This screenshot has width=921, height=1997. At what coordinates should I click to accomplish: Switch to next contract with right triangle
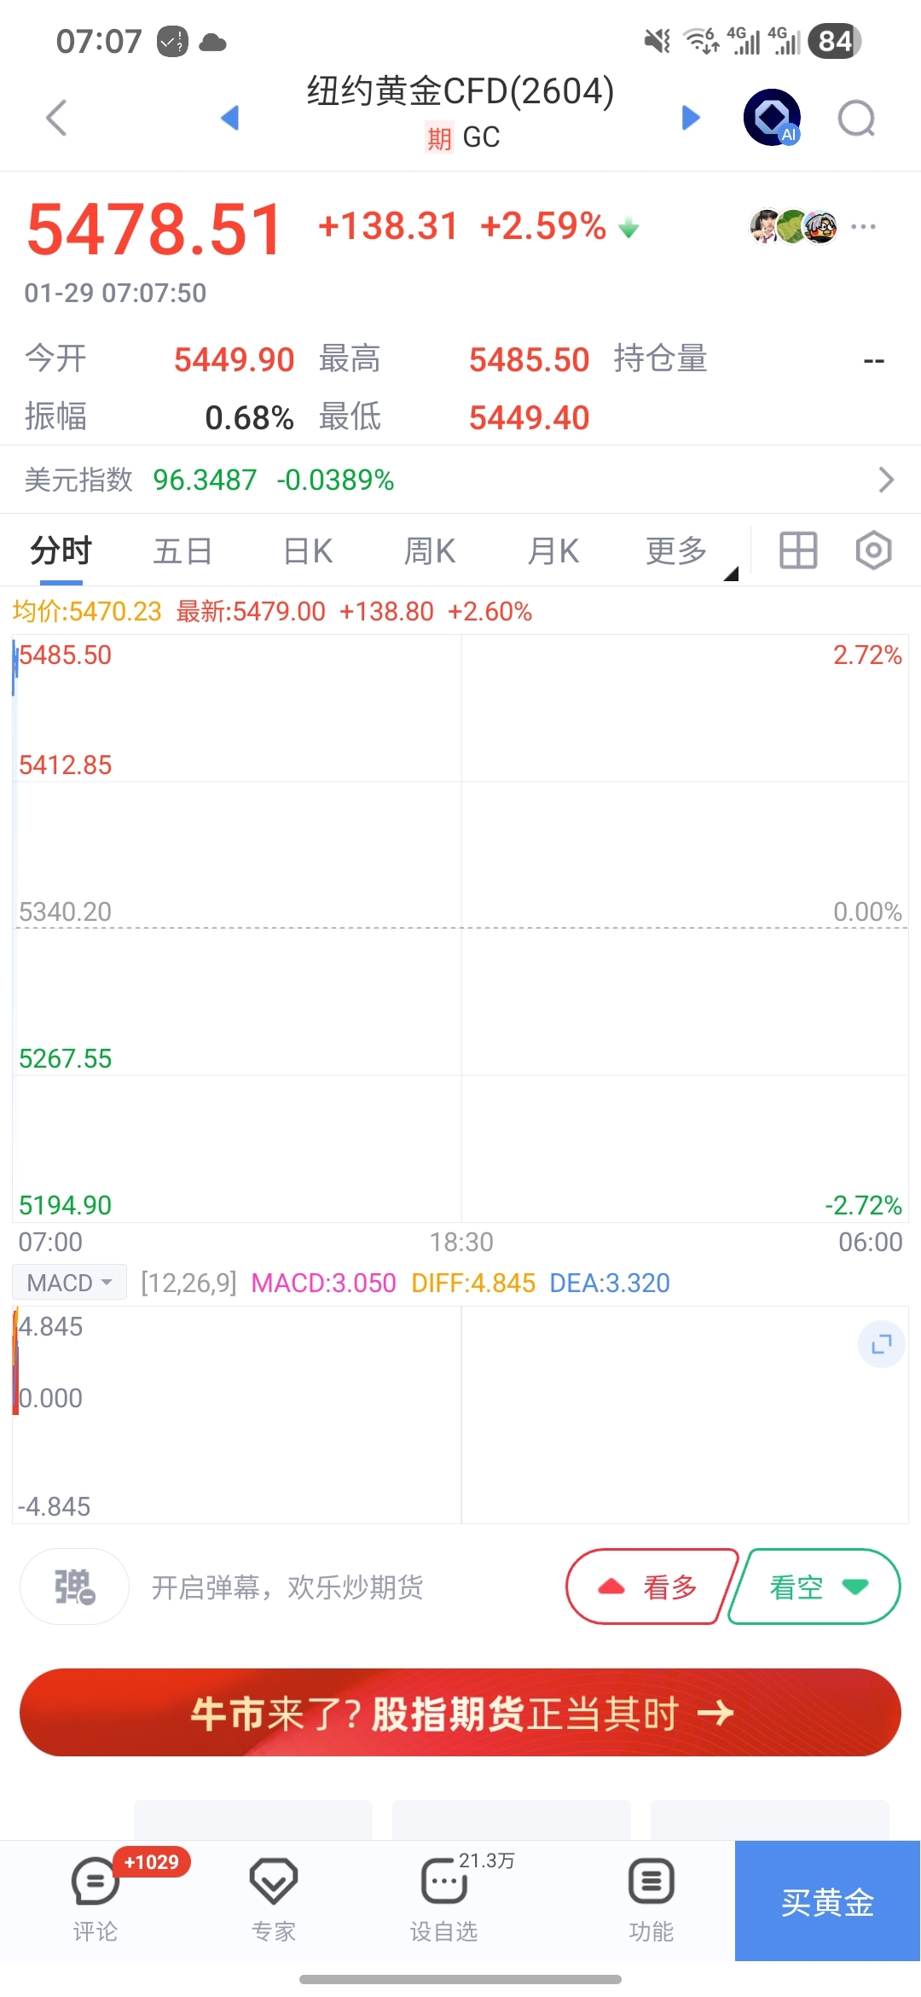point(691,118)
